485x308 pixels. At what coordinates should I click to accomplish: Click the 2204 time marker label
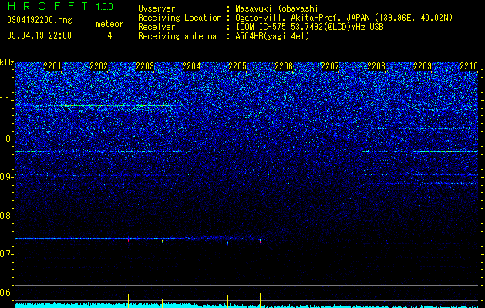coord(191,66)
